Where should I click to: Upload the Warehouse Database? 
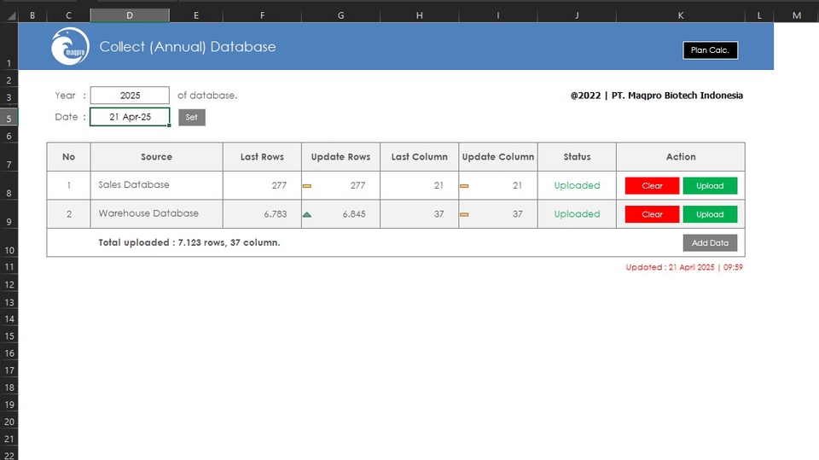(x=710, y=214)
